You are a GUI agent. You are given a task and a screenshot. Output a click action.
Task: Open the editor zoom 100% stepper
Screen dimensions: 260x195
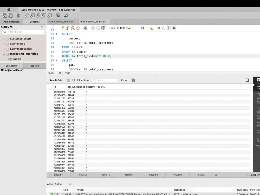click(60, 73)
